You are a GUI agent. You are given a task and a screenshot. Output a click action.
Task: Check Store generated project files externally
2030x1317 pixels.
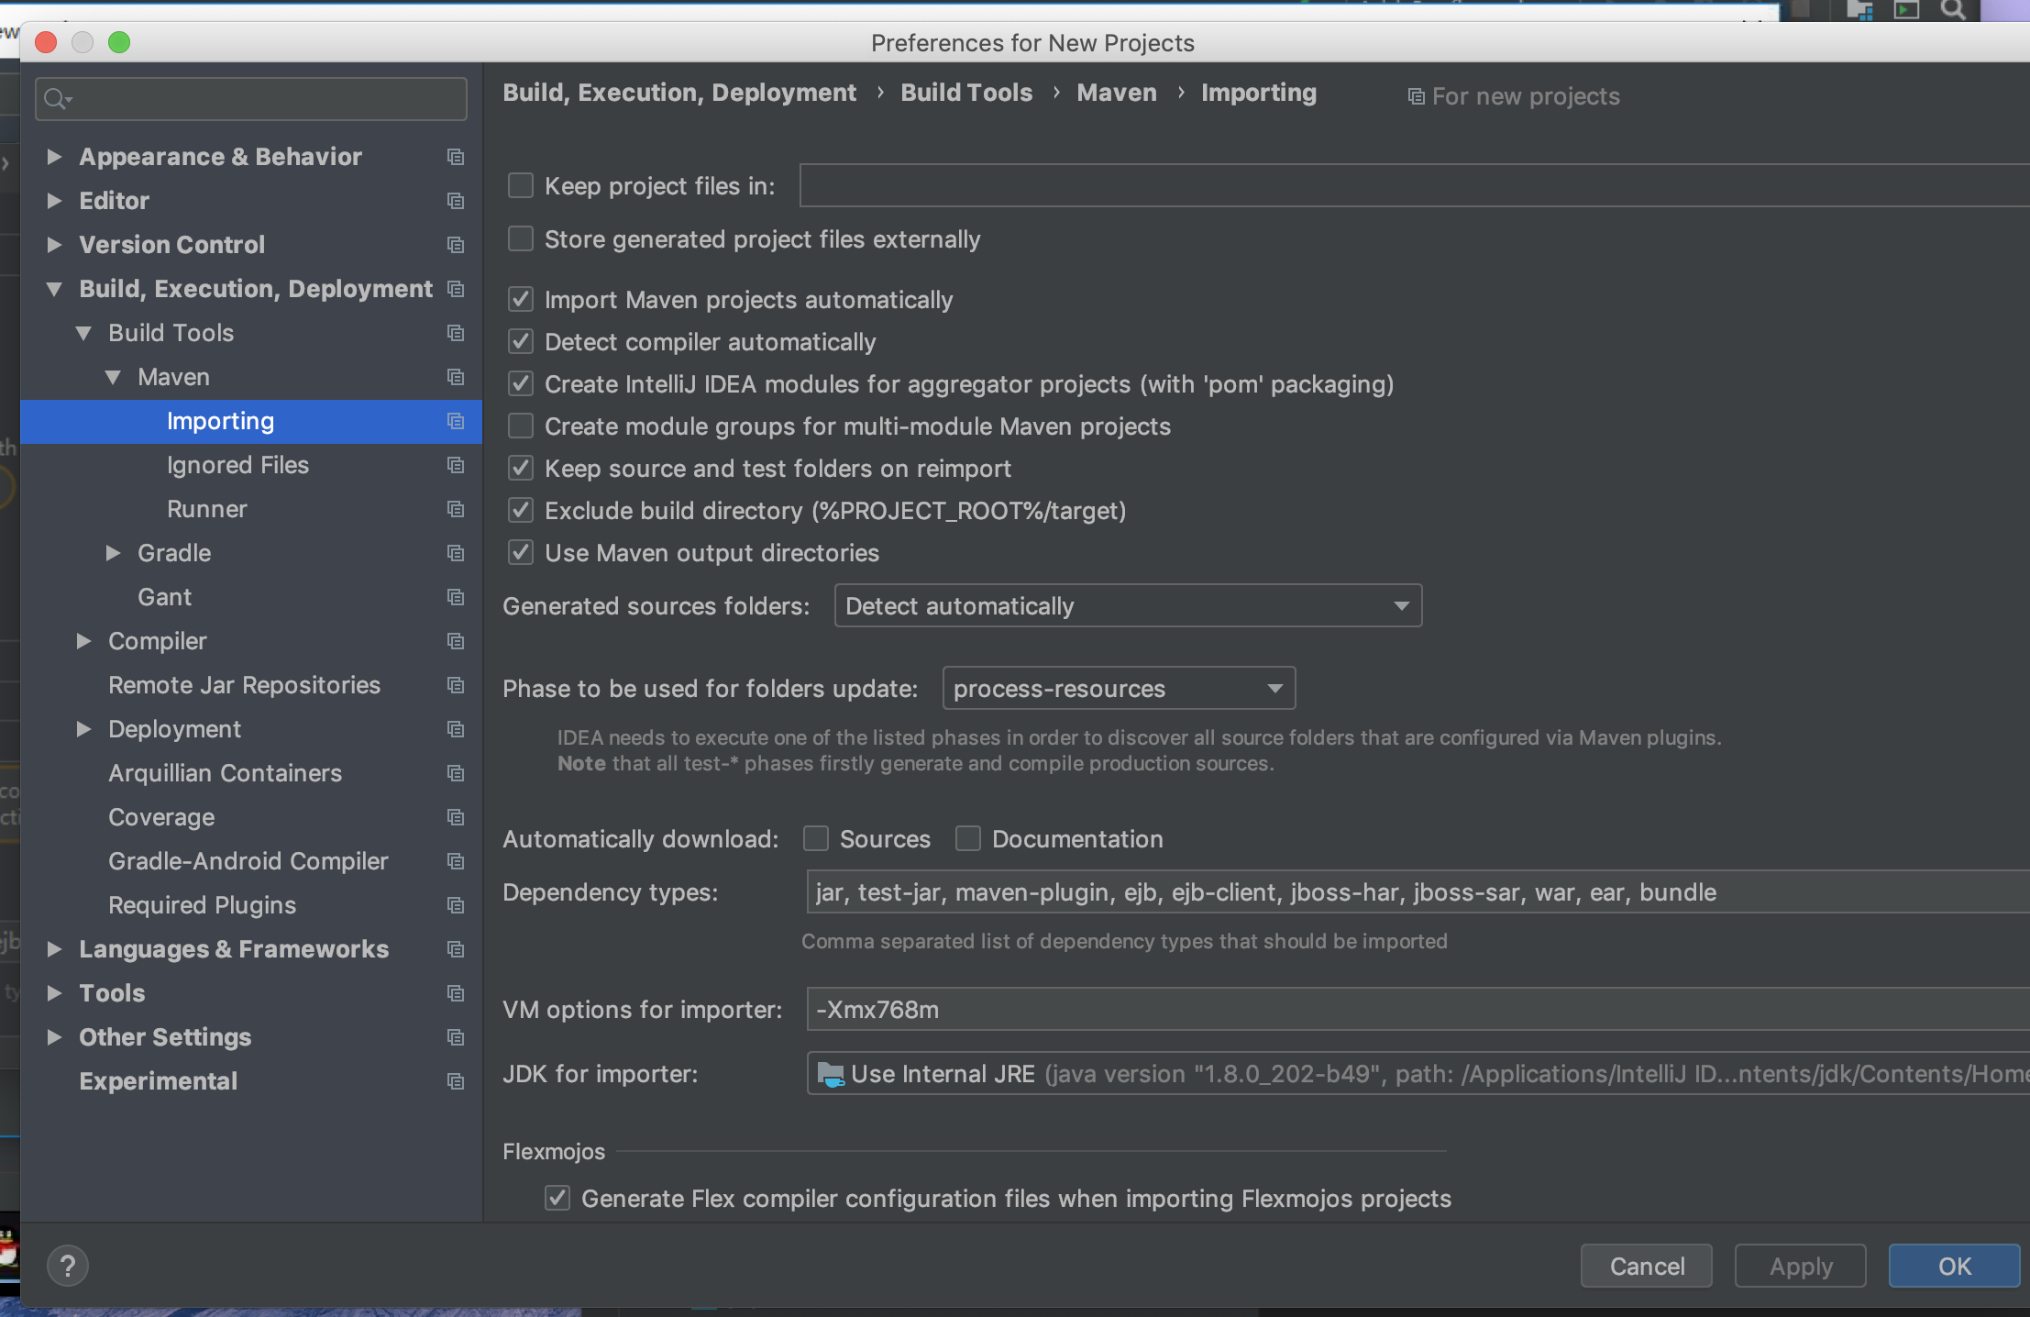pos(521,239)
